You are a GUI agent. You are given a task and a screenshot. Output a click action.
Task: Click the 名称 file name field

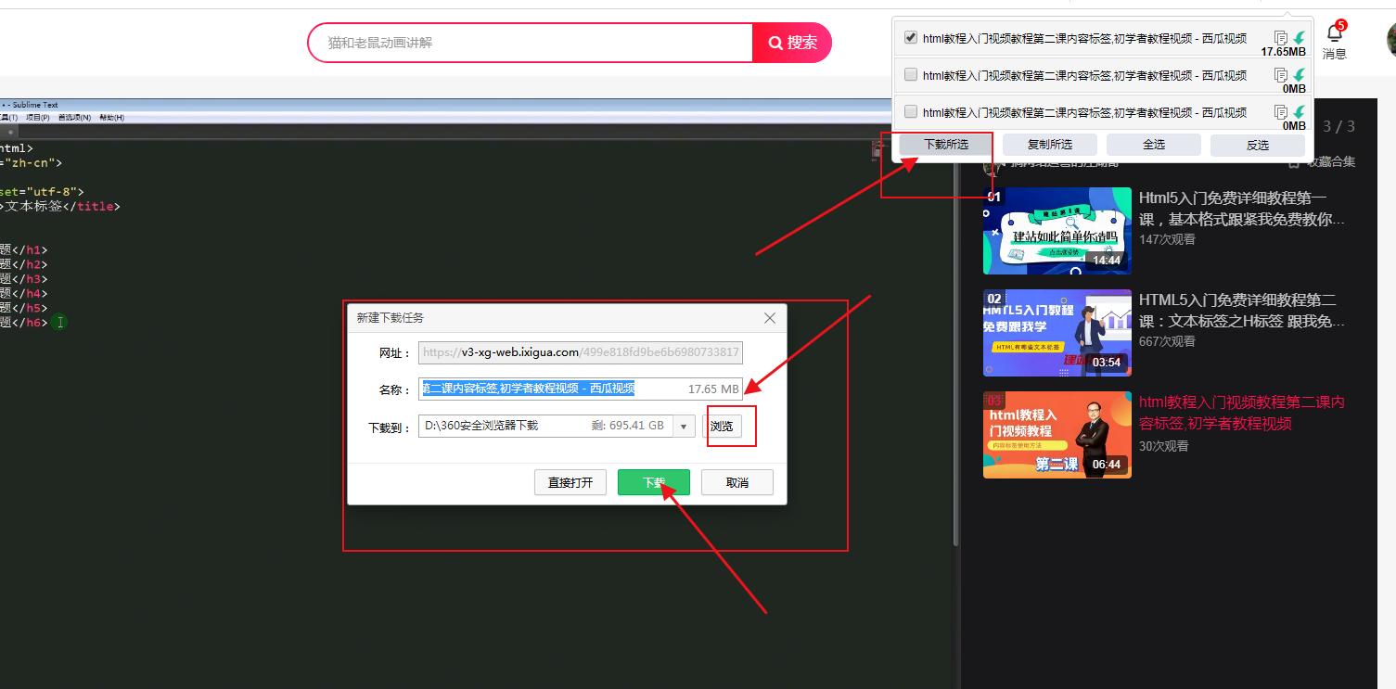pyautogui.click(x=581, y=389)
